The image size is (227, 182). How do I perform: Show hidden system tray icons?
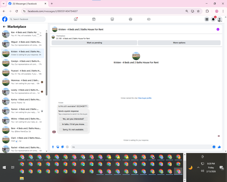(x=198, y=167)
